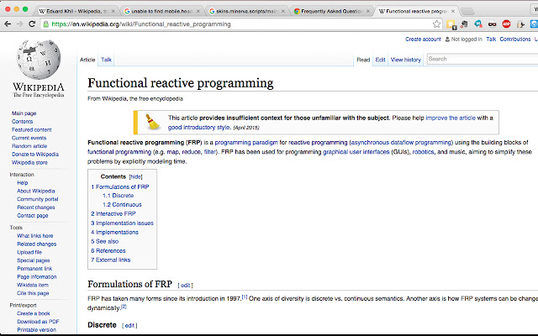
Task: Select the Article namespace tab
Action: (87, 60)
